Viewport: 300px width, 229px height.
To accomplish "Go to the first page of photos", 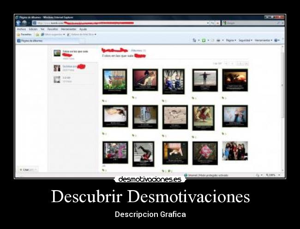I will [x=226, y=63].
